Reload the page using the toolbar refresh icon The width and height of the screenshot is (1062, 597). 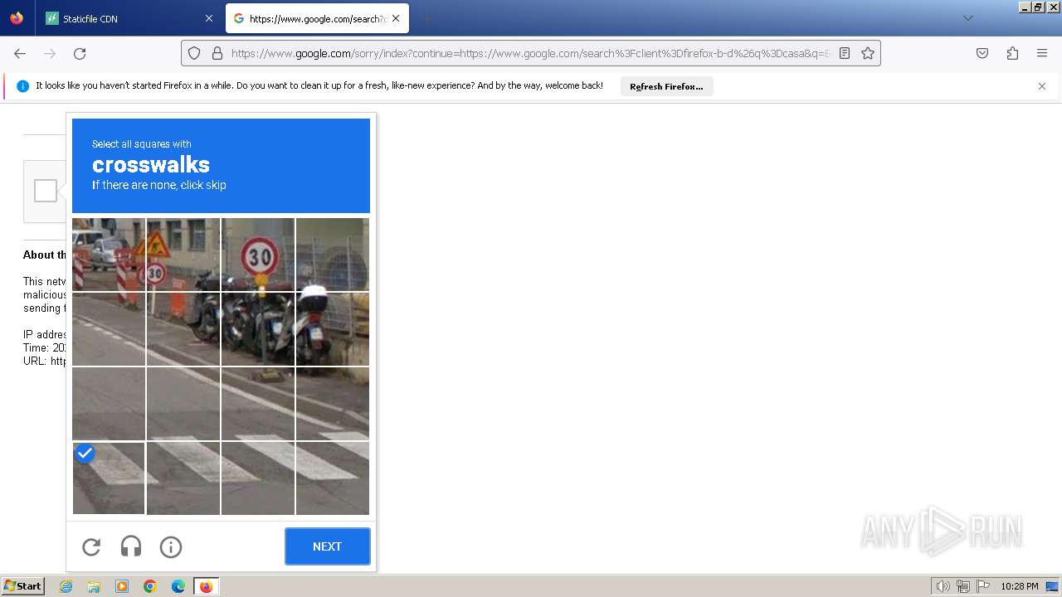[x=80, y=53]
